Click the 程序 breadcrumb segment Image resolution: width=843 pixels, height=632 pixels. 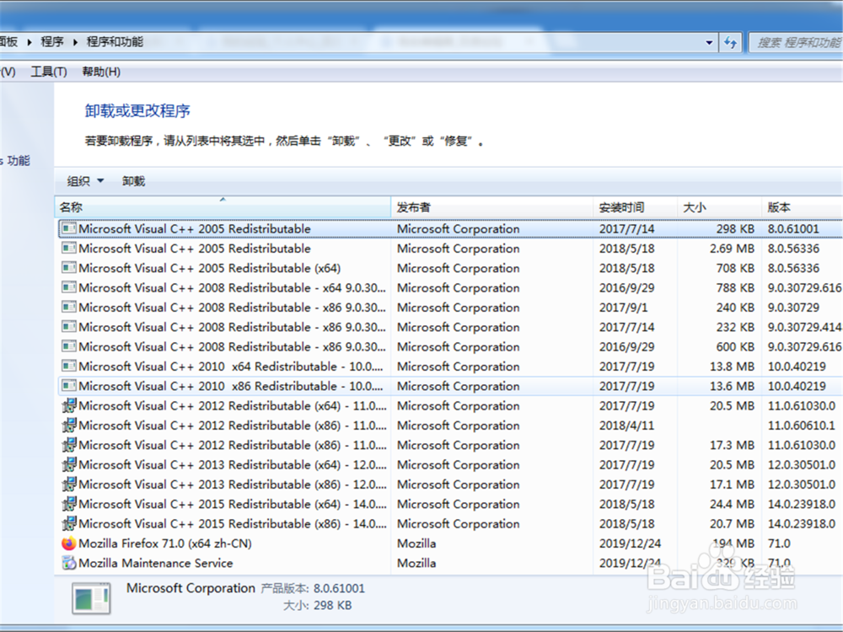52,42
